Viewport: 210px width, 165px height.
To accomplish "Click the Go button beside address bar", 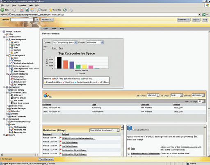I will tap(205, 14).
